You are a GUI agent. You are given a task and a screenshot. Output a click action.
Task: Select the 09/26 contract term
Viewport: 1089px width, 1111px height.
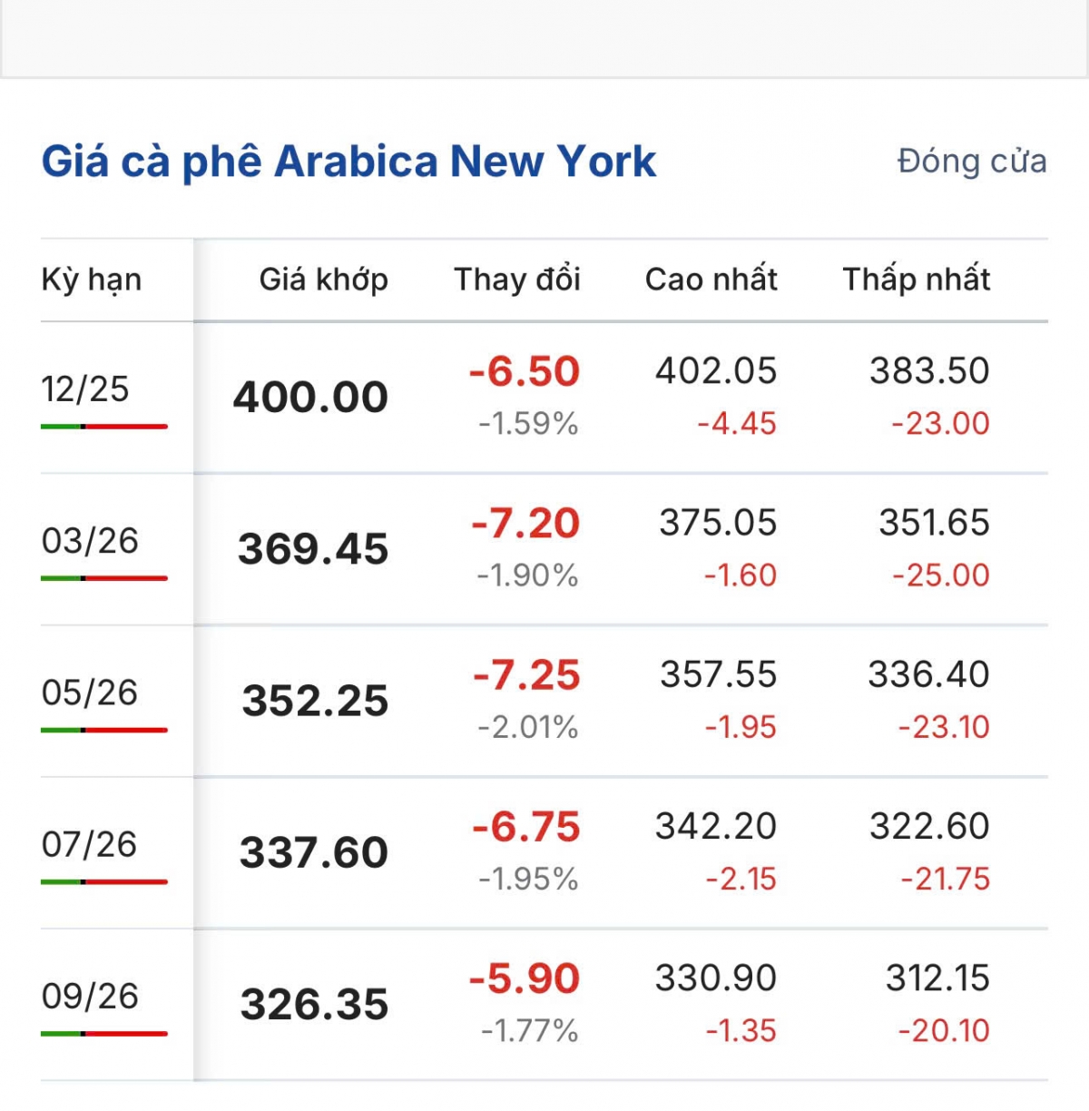pyautogui.click(x=90, y=996)
